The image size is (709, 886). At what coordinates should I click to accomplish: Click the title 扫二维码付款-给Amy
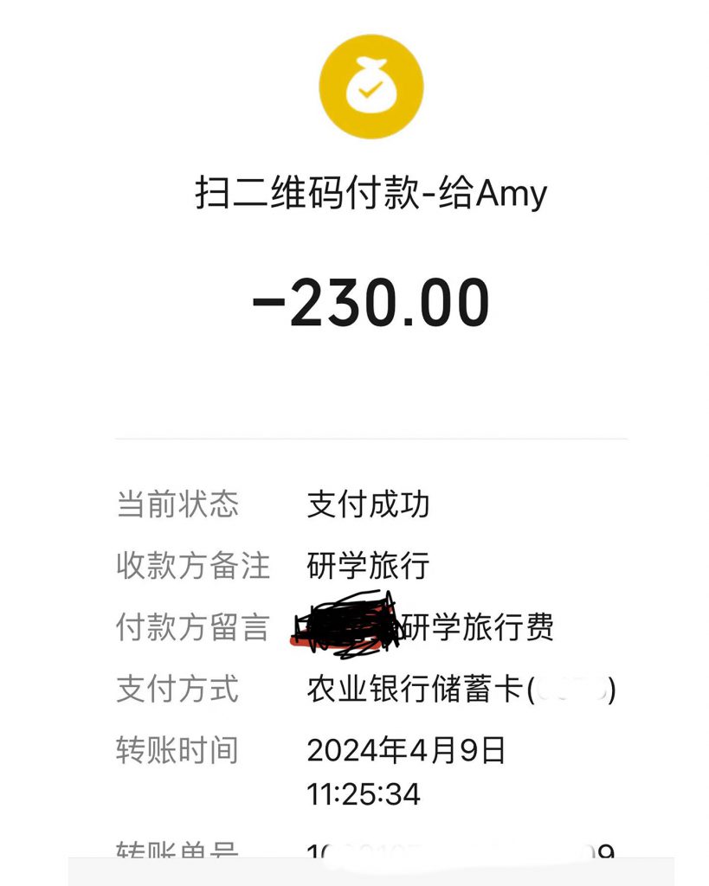pyautogui.click(x=371, y=193)
